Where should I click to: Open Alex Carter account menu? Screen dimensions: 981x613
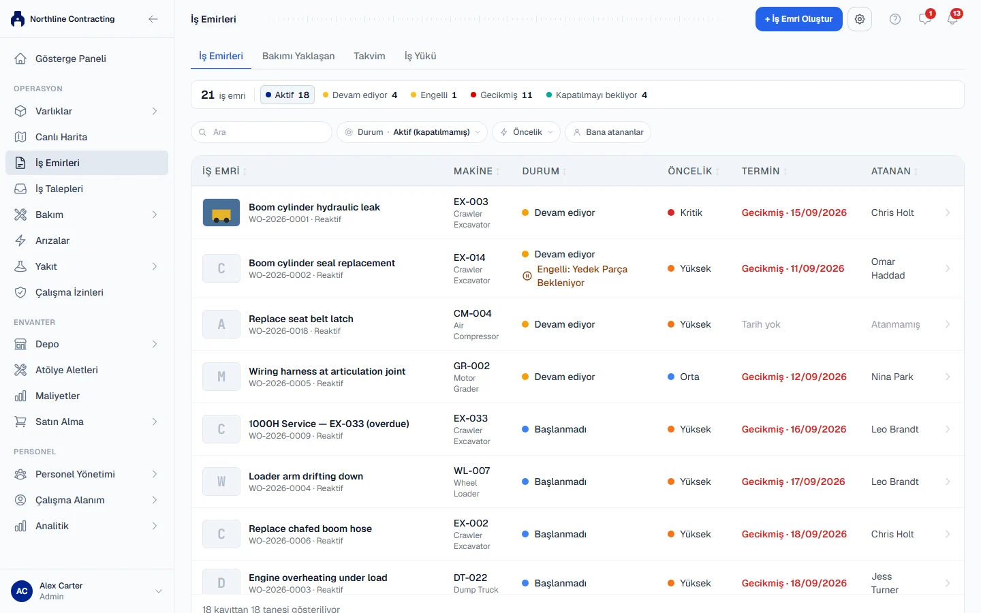tap(87, 591)
